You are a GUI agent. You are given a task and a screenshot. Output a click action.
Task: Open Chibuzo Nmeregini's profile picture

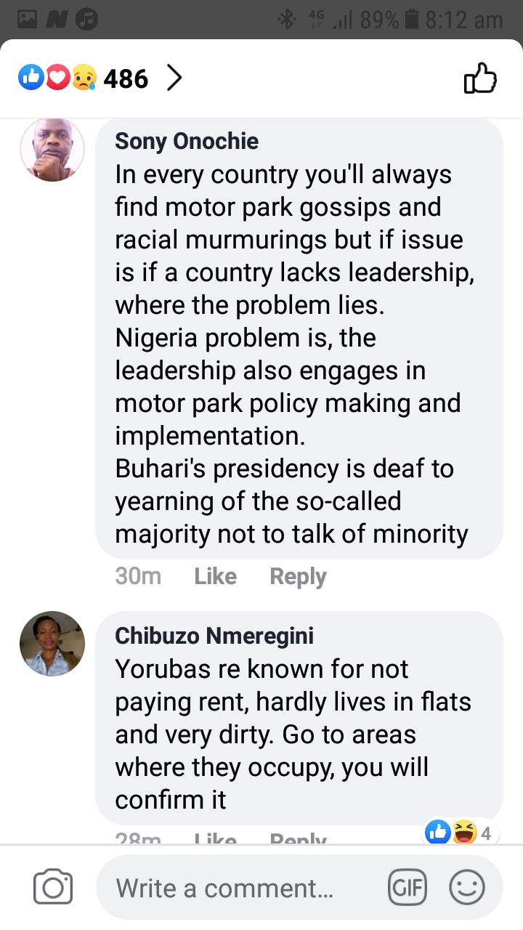click(x=52, y=644)
